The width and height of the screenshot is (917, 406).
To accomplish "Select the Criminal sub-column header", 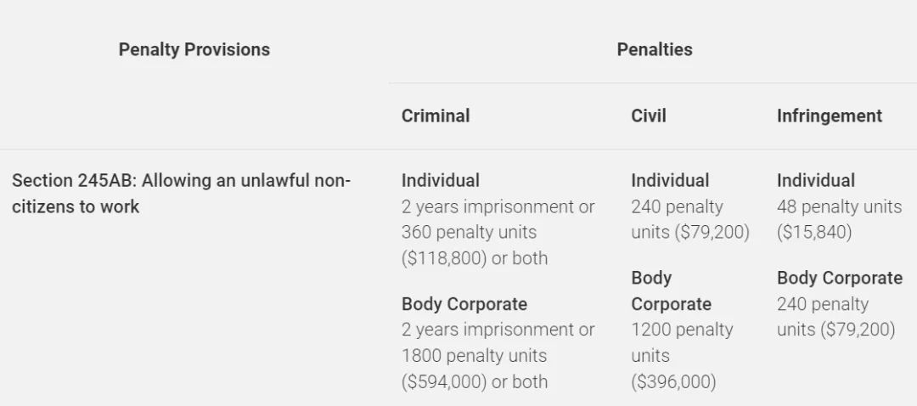I will [x=435, y=116].
